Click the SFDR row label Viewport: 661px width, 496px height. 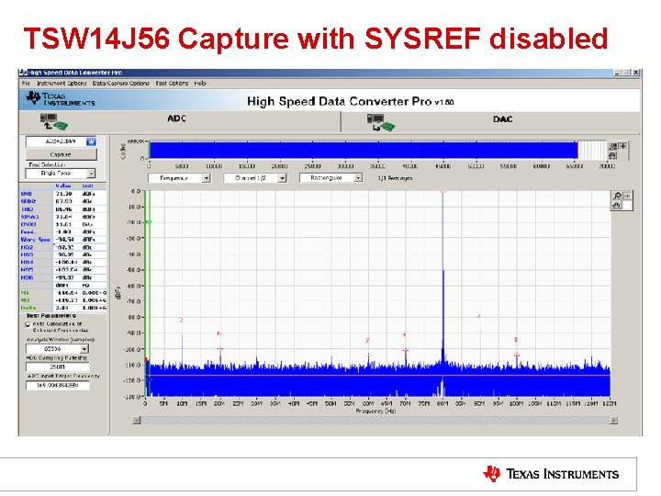coord(28,201)
